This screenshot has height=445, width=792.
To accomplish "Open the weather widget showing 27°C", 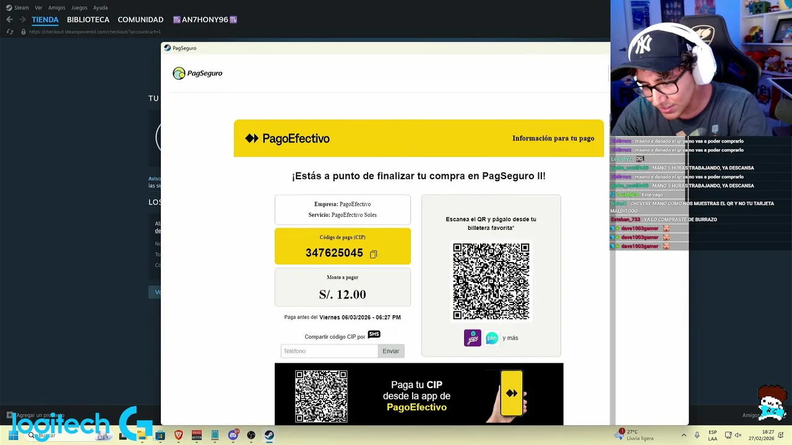I will [634, 435].
